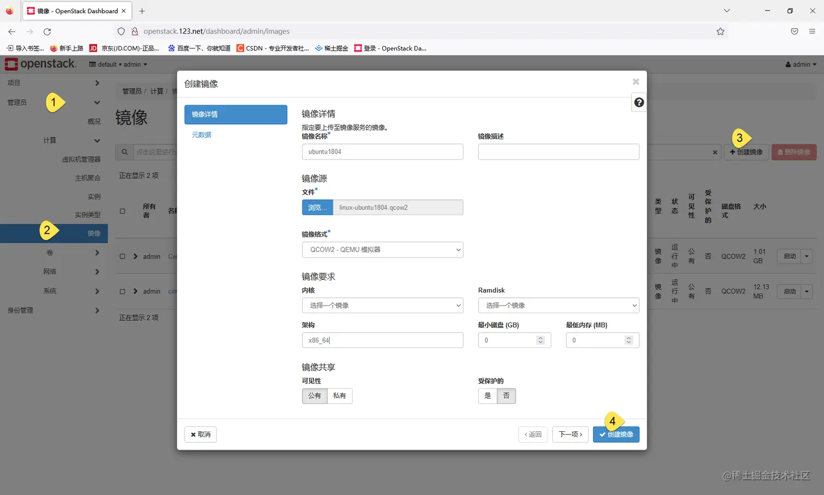This screenshot has height=495, width=824.
Task: Open the help icon in the Create Image dialog
Action: tap(638, 102)
